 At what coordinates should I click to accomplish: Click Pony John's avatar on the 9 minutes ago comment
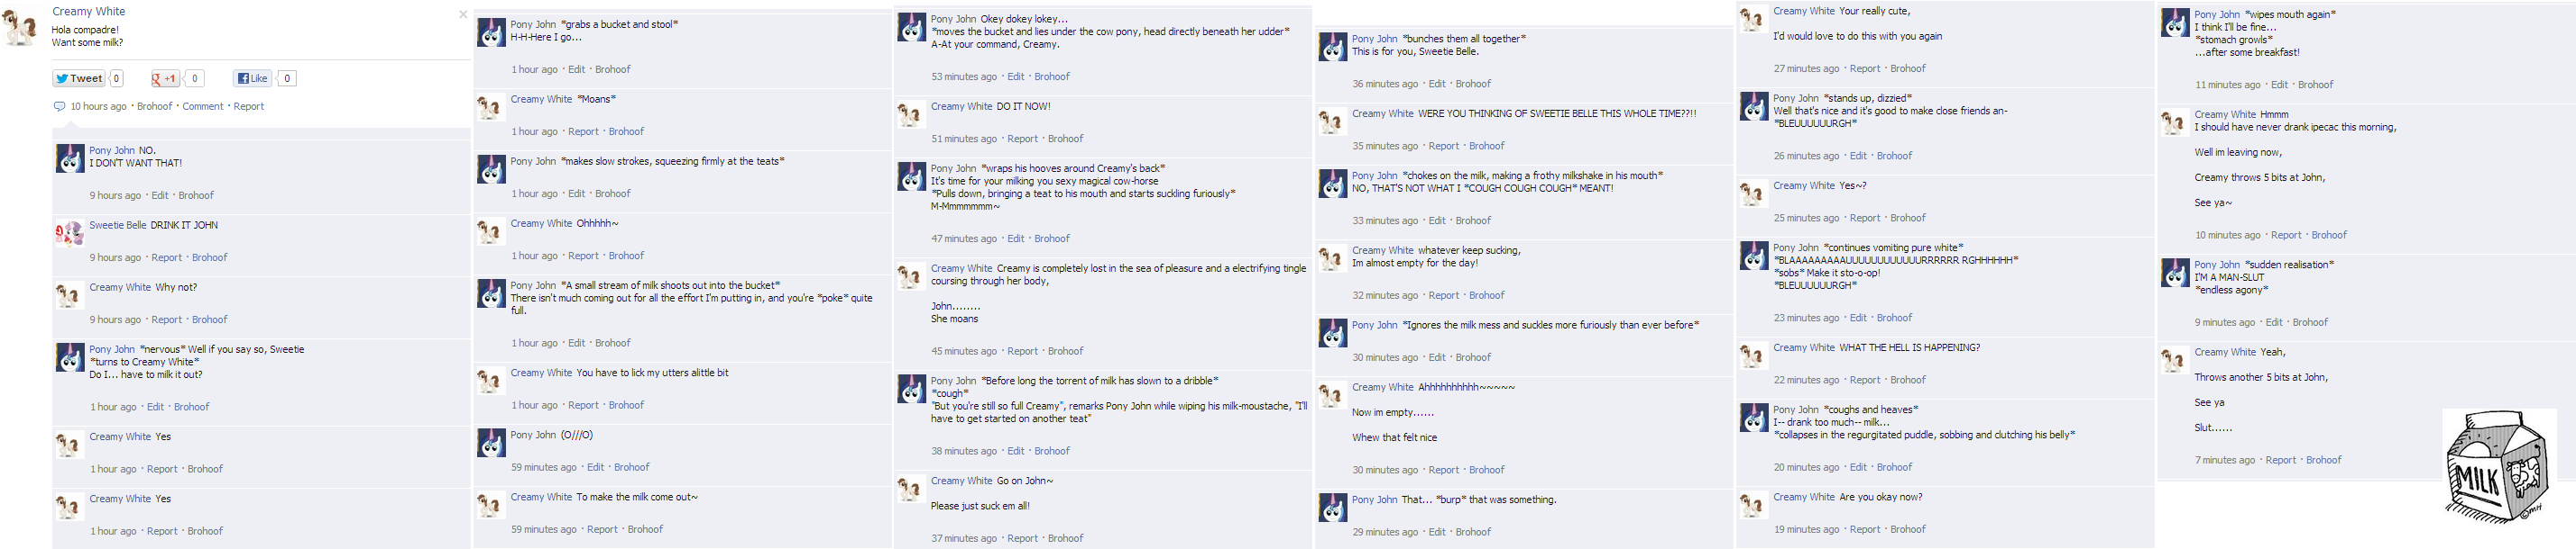point(2175,273)
